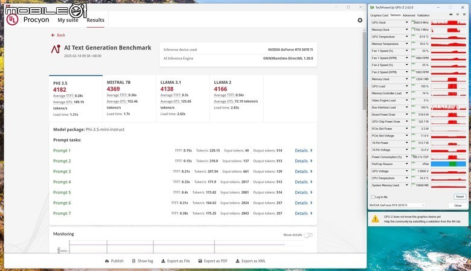Viewport: 471px width, 271px height.
Task: Open GPU Load sensor dropdown
Action: pyautogui.click(x=407, y=86)
